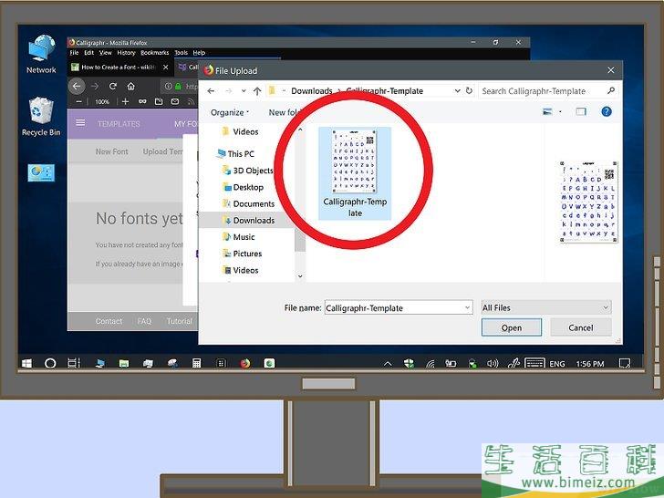Click the Tutorial footer link

pos(179,321)
